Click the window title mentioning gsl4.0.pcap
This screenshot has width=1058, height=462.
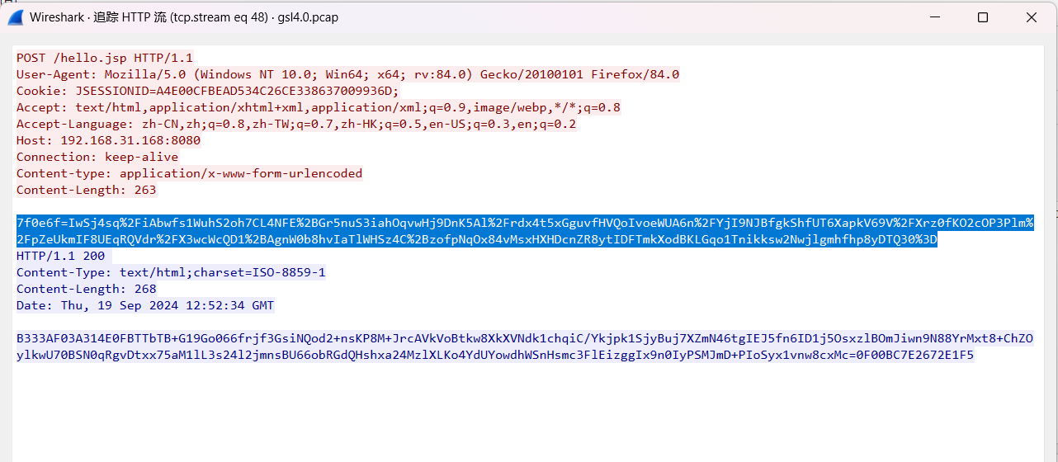183,17
